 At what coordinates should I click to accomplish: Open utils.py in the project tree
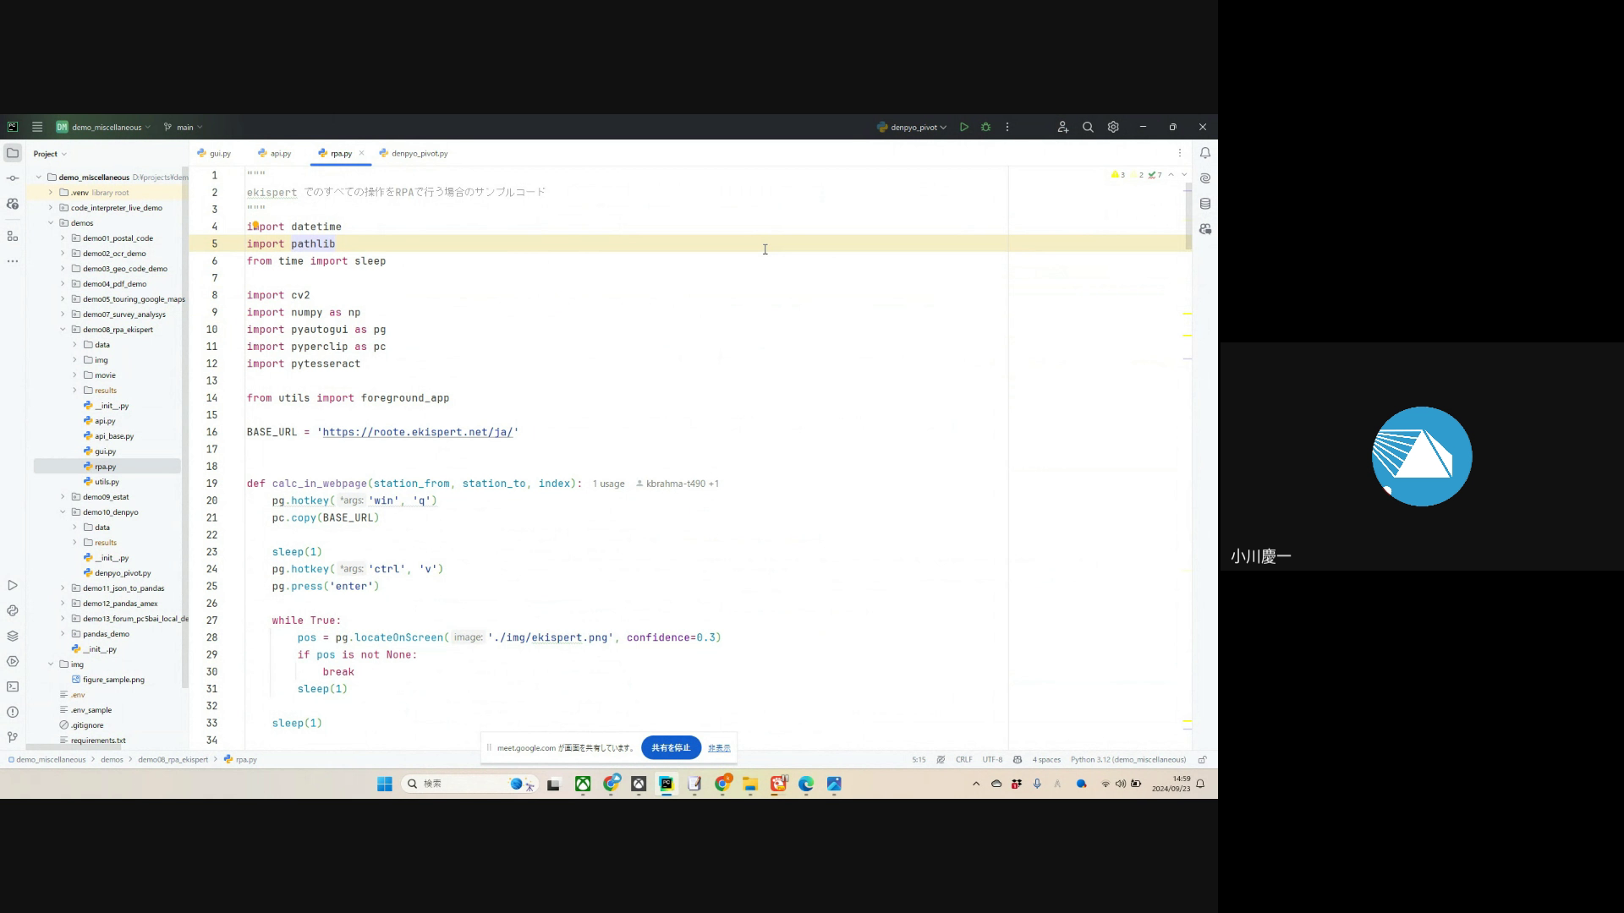pyautogui.click(x=107, y=482)
